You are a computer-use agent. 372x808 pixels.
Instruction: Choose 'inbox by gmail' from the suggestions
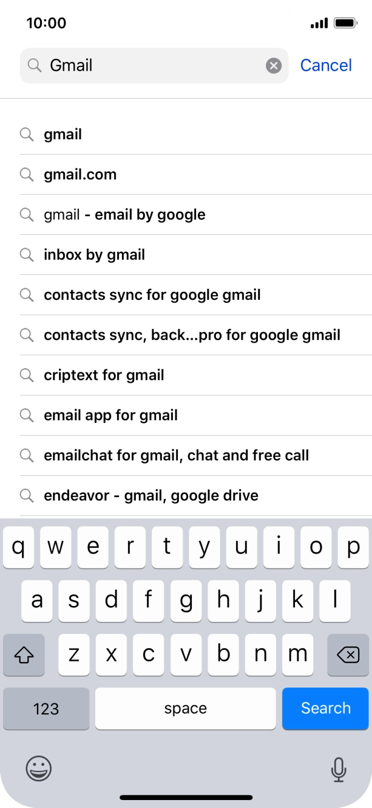tap(94, 255)
